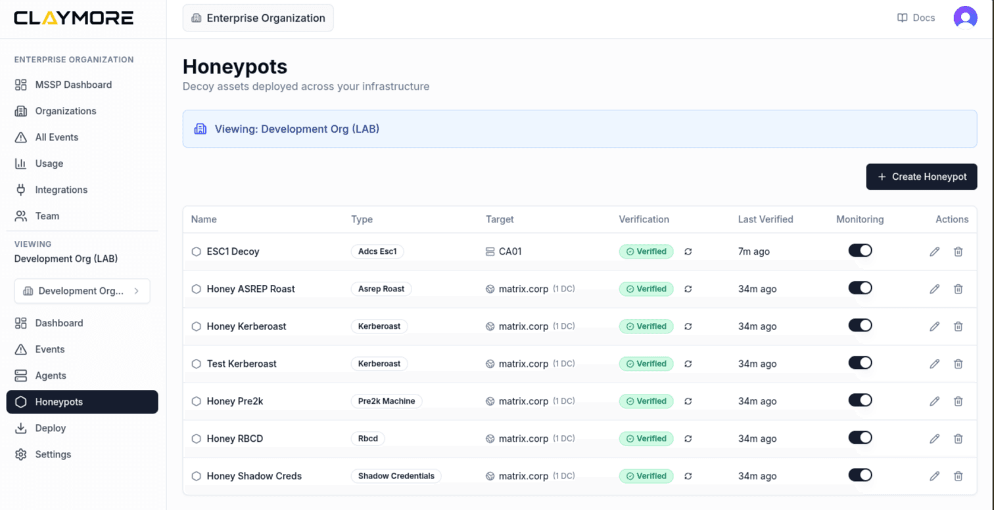
Task: Toggle monitoring for Honey Shadow Creds
Action: pos(860,475)
